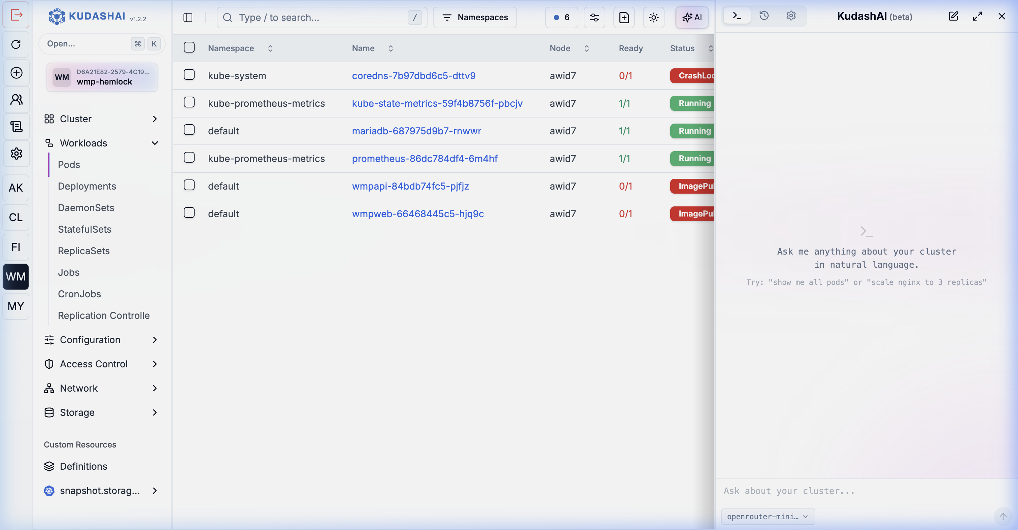The height and width of the screenshot is (530, 1018).
Task: Tick the wmpapi-84bdb74fc5-pjfjz row checkbox
Action: coord(189,185)
